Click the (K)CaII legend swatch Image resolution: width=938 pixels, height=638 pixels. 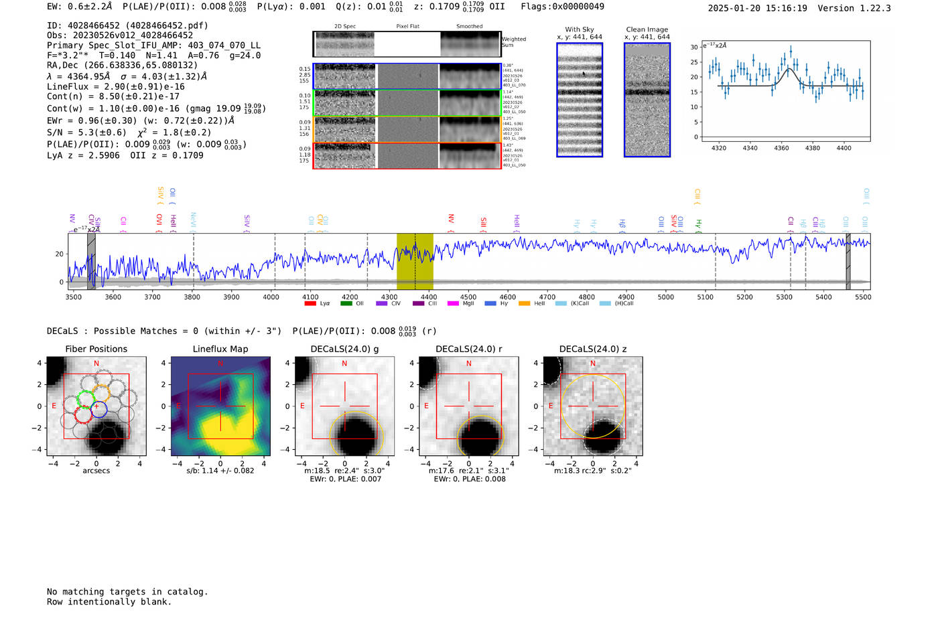click(561, 304)
